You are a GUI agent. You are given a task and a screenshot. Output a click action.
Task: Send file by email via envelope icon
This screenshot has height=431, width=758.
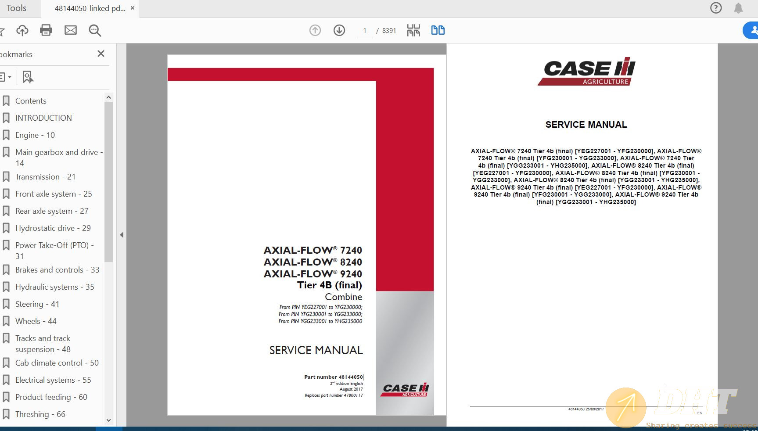(x=71, y=30)
